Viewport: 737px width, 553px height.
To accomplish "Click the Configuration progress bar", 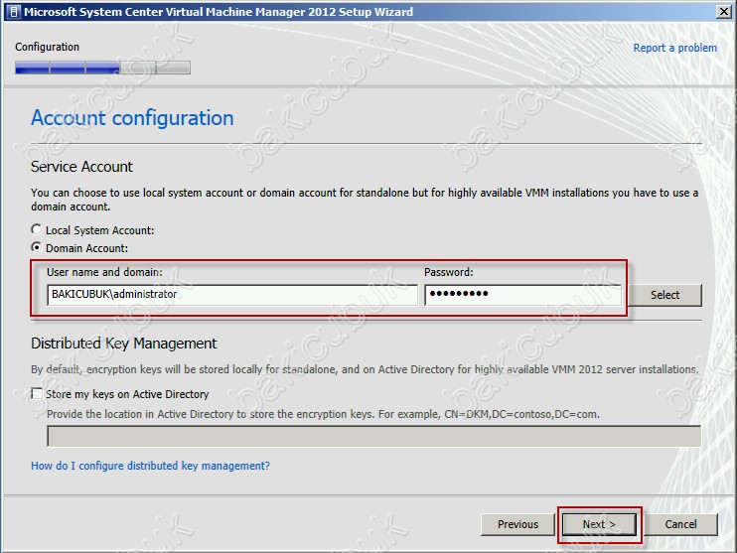I will [102, 68].
